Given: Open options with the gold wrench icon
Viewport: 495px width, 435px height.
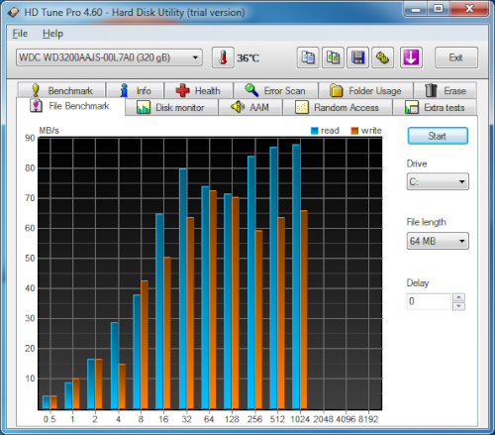Looking at the screenshot, I should (x=383, y=57).
